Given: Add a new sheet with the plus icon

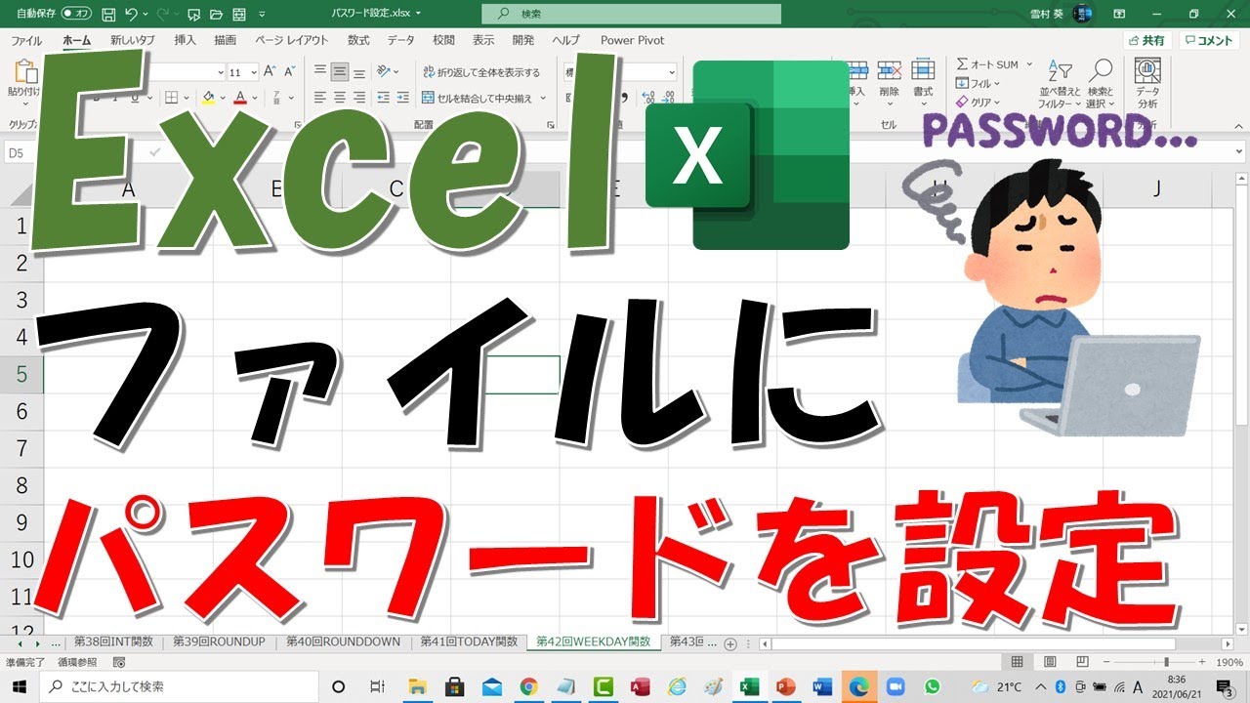Looking at the screenshot, I should 730,643.
